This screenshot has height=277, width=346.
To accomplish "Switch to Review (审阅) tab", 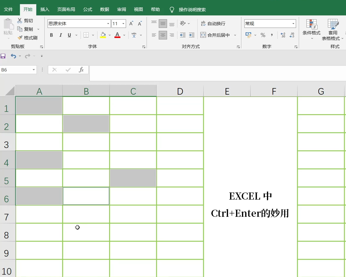I will coord(122,9).
